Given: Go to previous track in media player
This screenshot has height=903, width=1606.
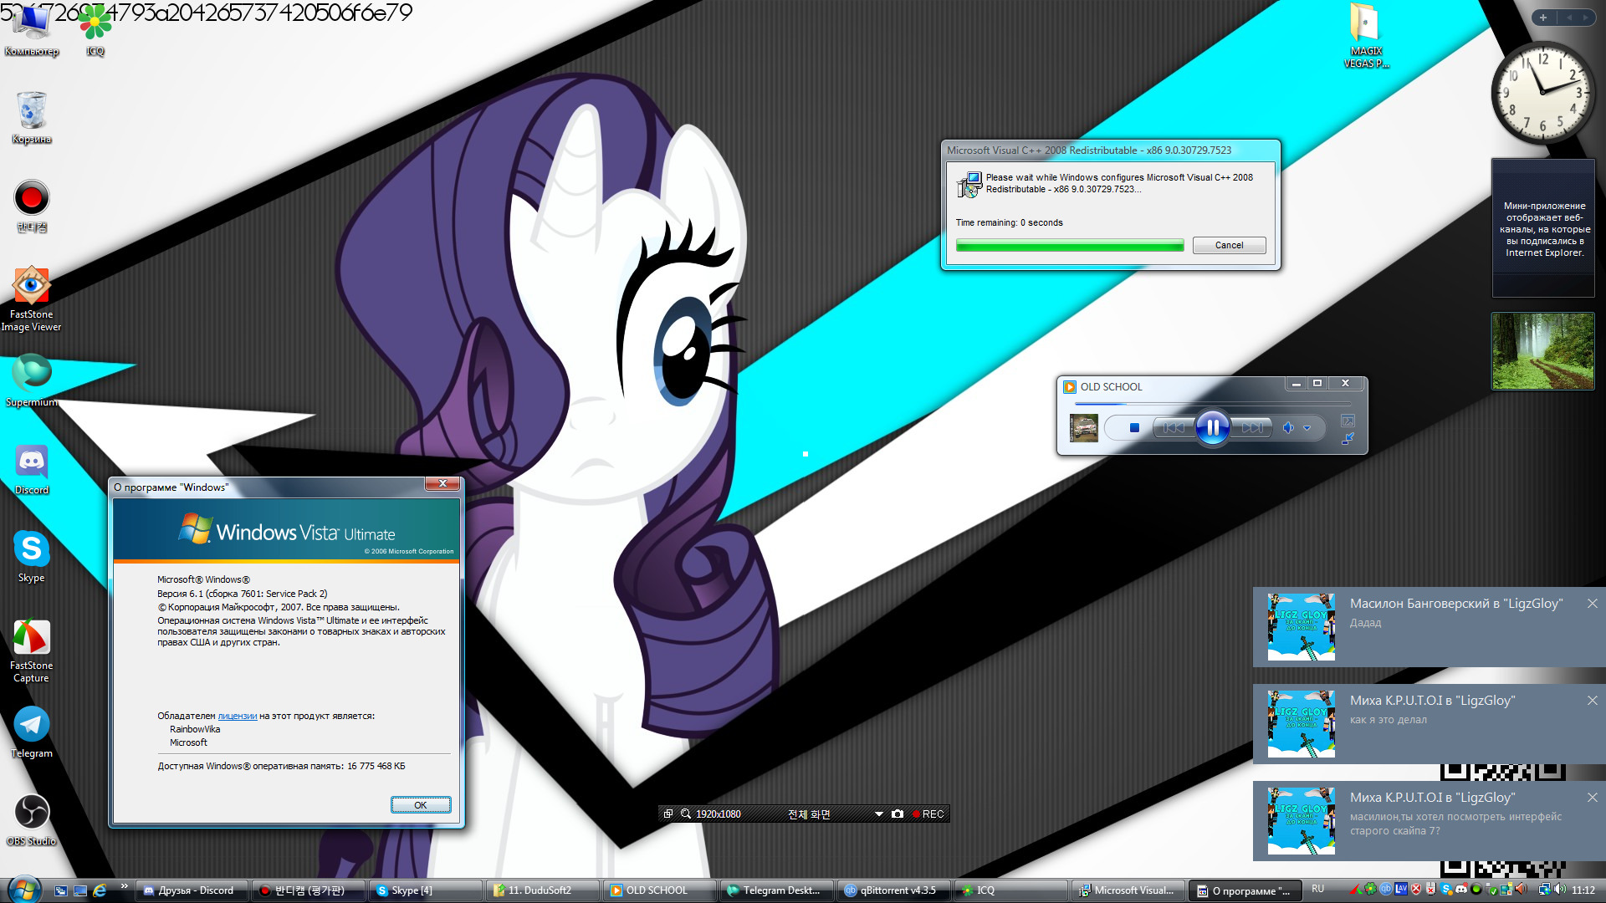Looking at the screenshot, I should point(1173,428).
